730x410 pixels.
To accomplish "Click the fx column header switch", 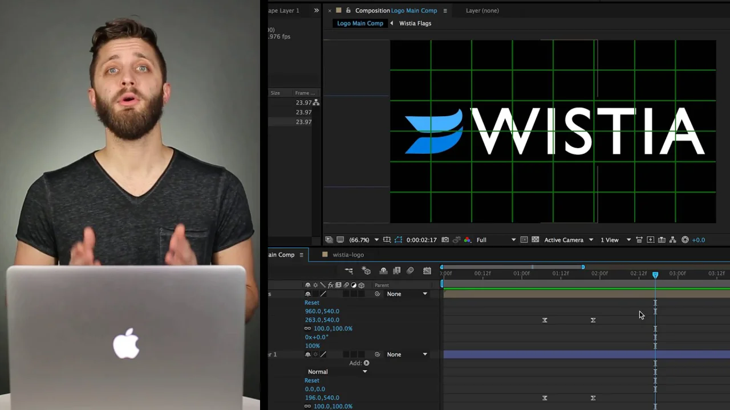I will pyautogui.click(x=330, y=285).
